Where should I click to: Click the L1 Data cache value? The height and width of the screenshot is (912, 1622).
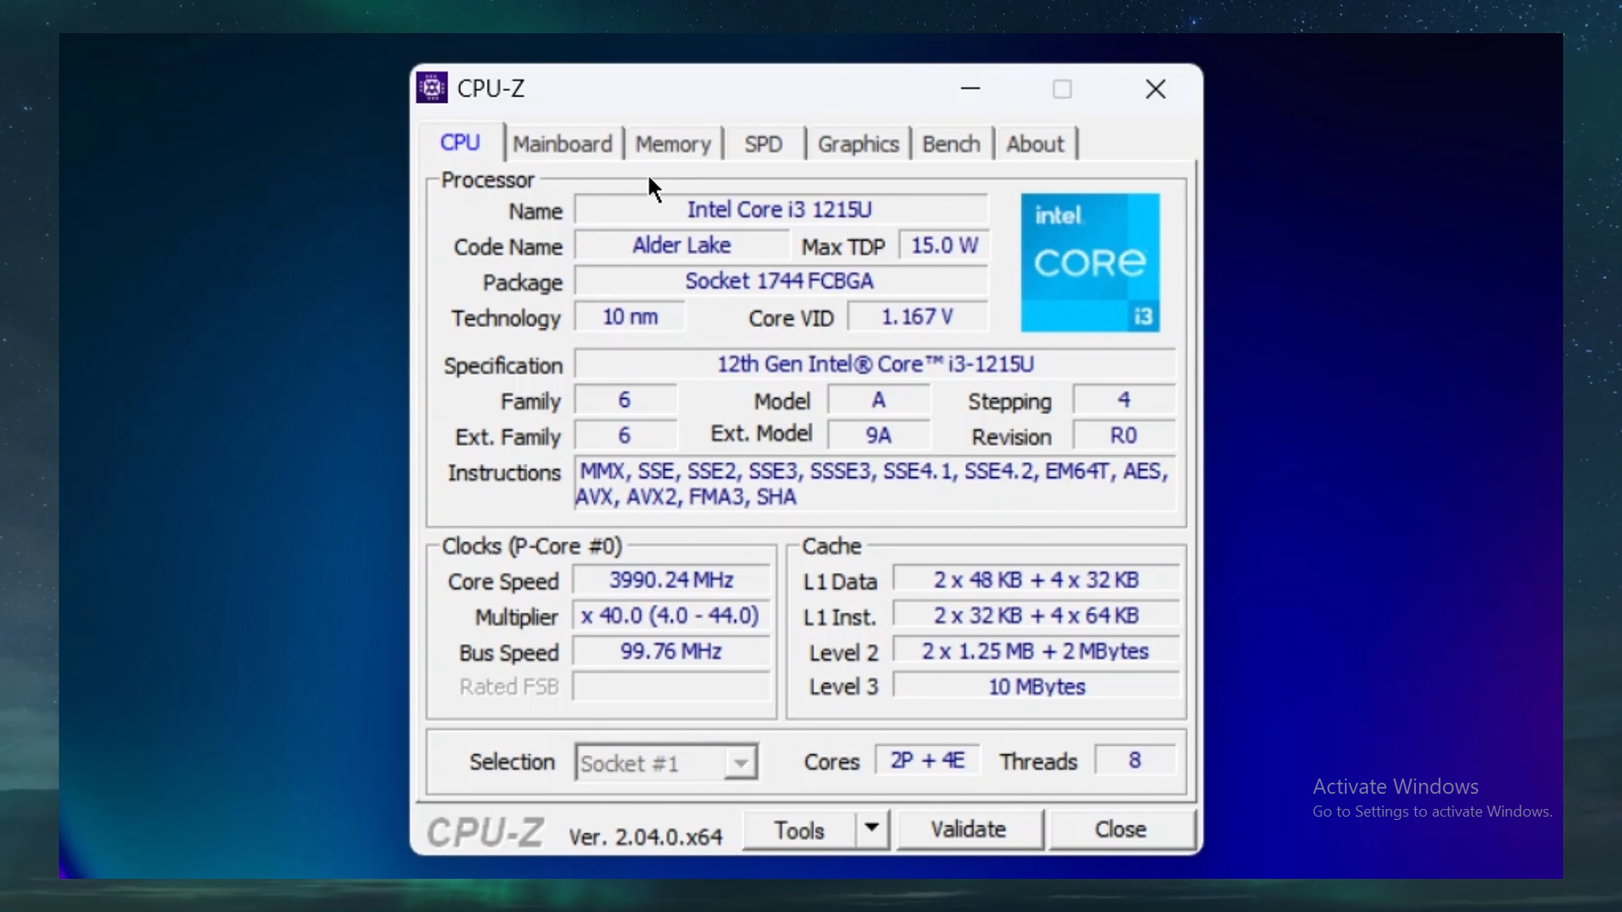1036,580
